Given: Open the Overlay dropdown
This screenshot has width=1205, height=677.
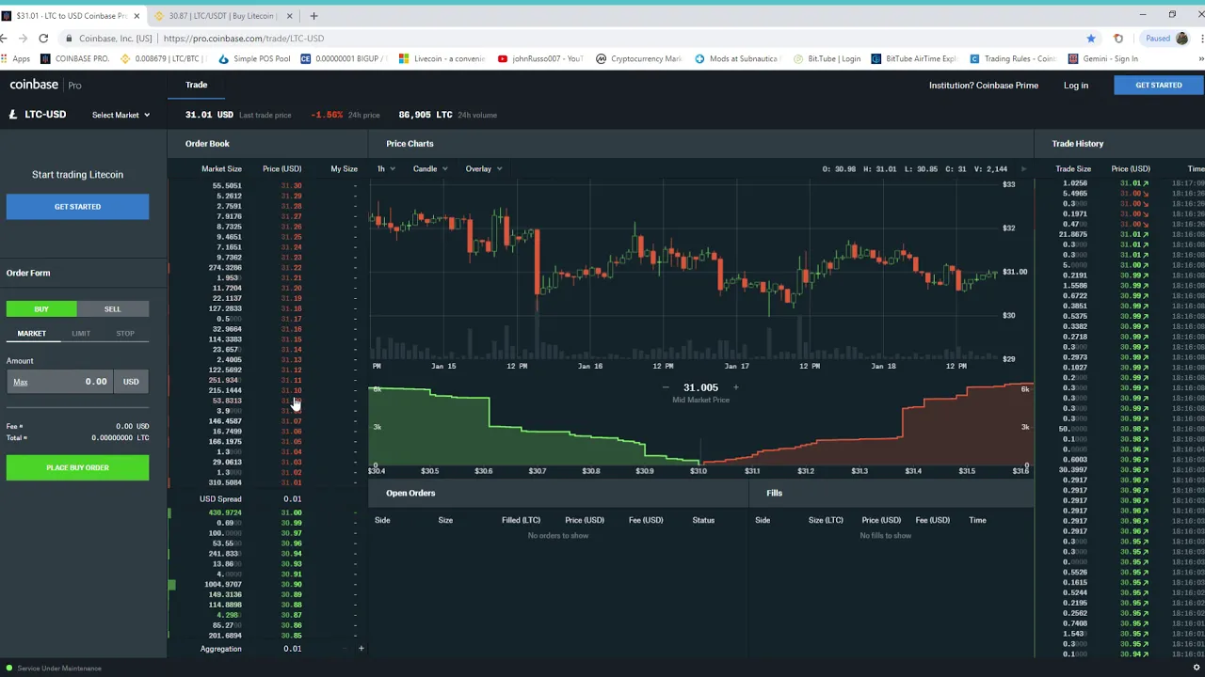Looking at the screenshot, I should click(x=483, y=169).
